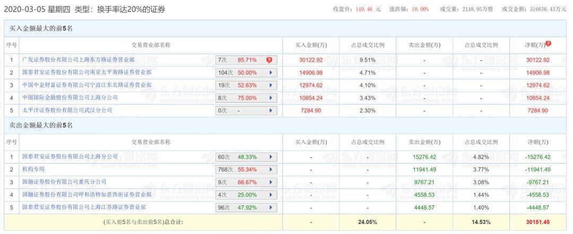Expand arrow in 国泰君安上海江苏路 row
Image resolution: width=573 pixels, height=234 pixels.
click(x=271, y=208)
